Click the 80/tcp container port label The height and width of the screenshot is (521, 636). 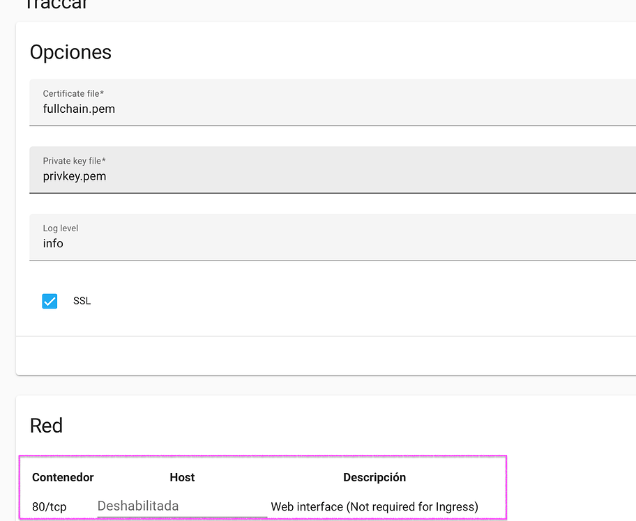tap(49, 506)
